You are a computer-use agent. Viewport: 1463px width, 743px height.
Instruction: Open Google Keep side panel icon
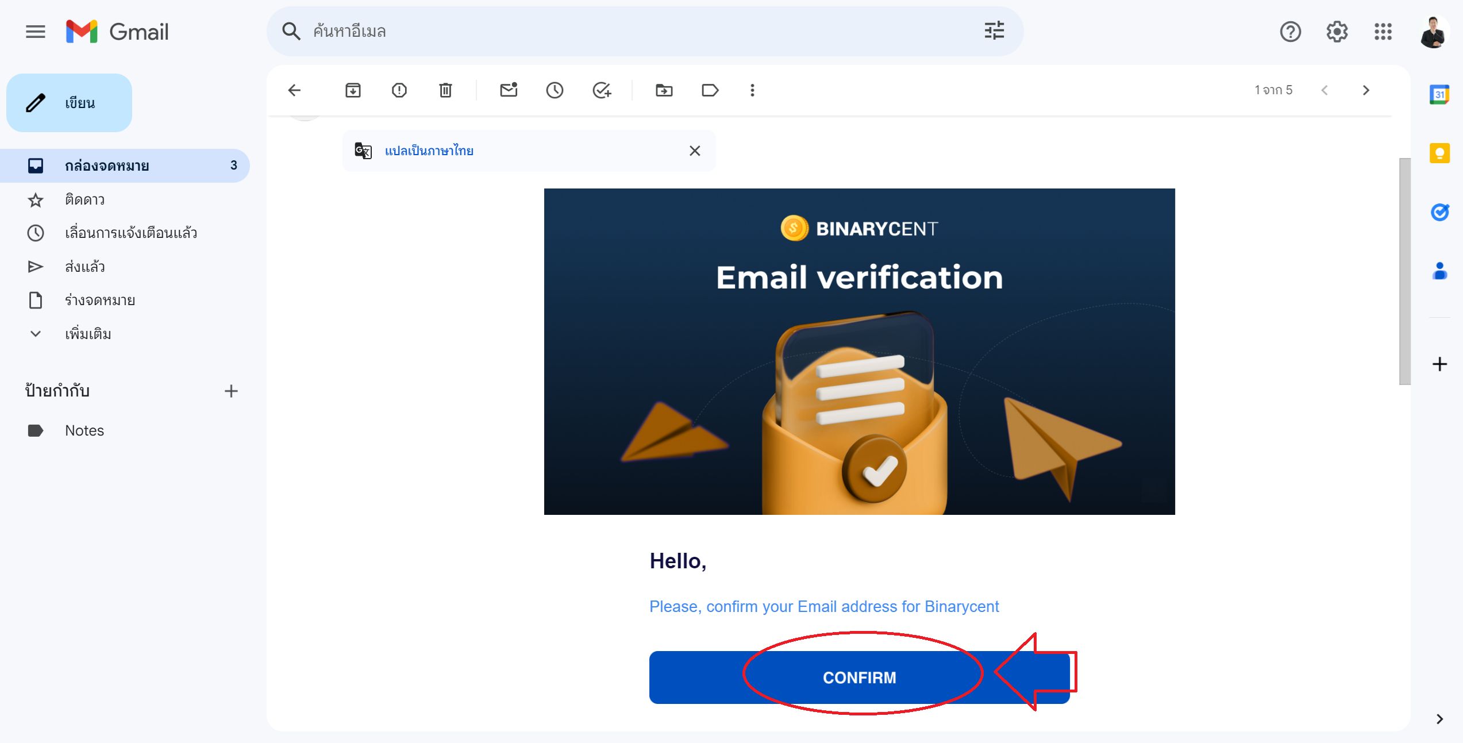coord(1439,153)
